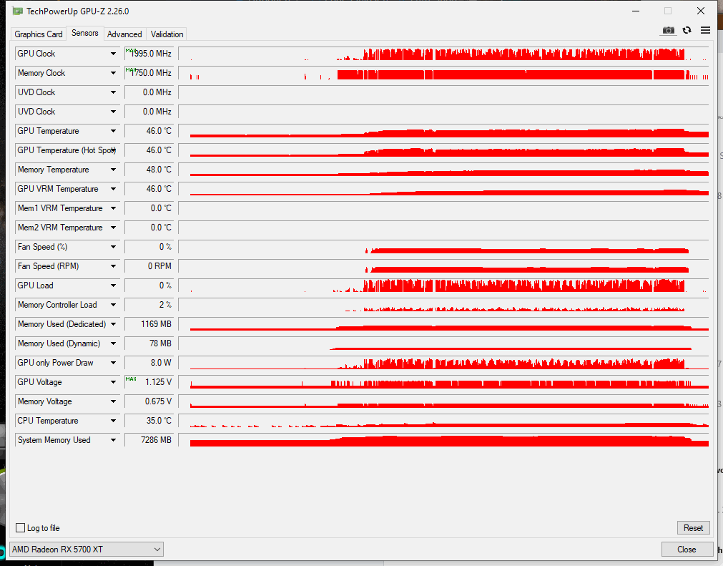Screen dimensions: 723x566
Task: Click the GPU Voltage history graph
Action: [443, 382]
